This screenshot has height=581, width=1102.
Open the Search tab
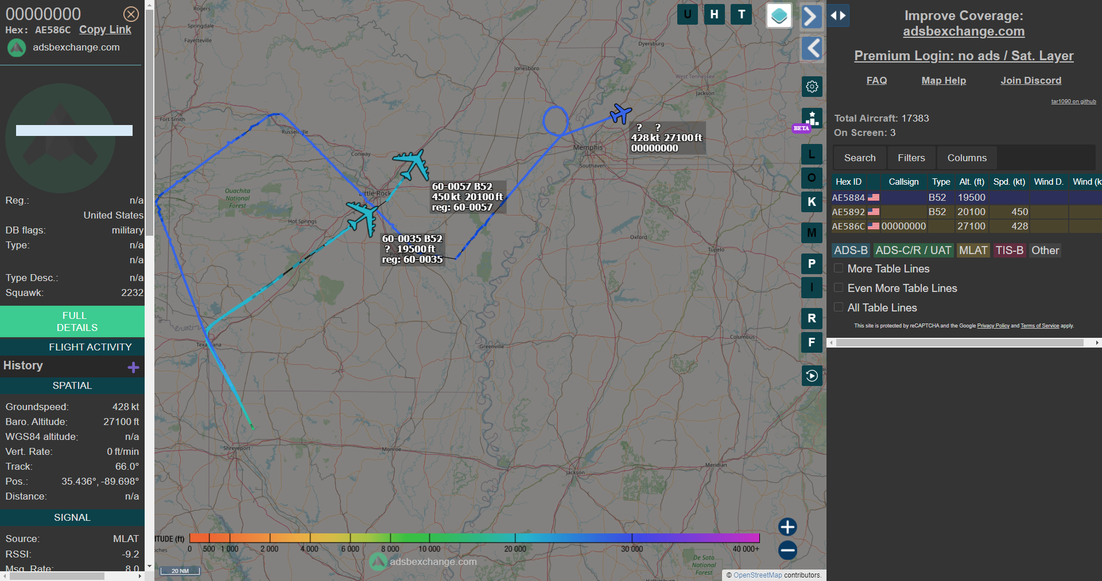[860, 158]
